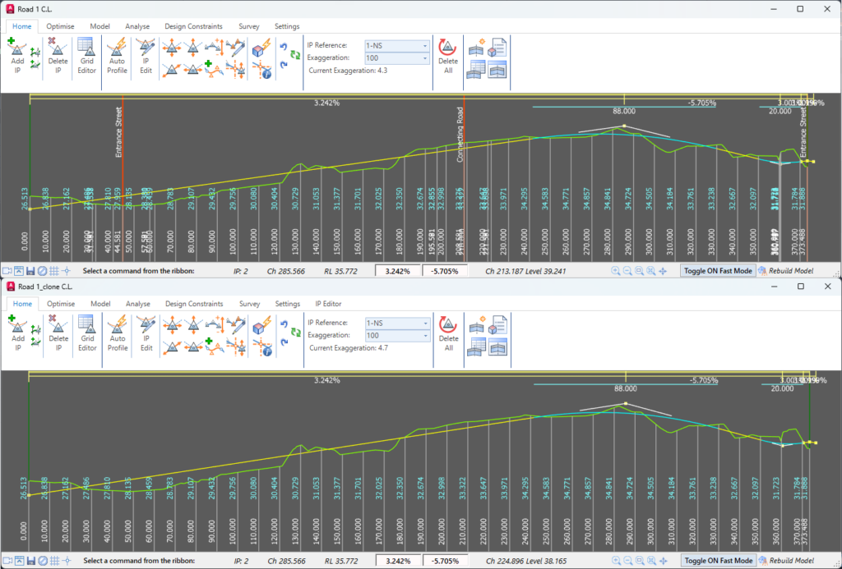
Task: Open Design Constraints tab in Road 1 C.L.
Action: (193, 26)
